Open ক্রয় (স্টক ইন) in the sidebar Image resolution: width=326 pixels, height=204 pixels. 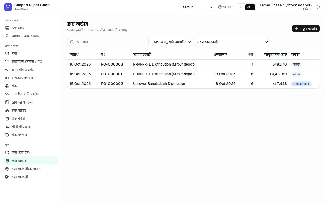[30, 152]
